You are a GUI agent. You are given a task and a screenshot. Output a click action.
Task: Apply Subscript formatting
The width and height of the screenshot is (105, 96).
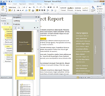click(x=20, y=10)
